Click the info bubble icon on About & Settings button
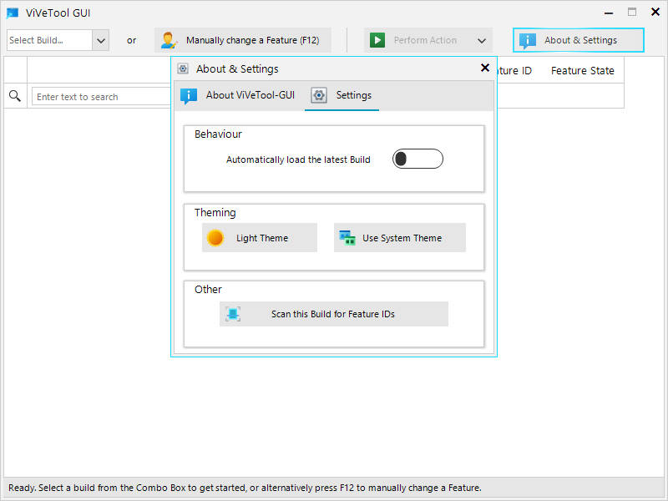The image size is (668, 501). pyautogui.click(x=528, y=40)
